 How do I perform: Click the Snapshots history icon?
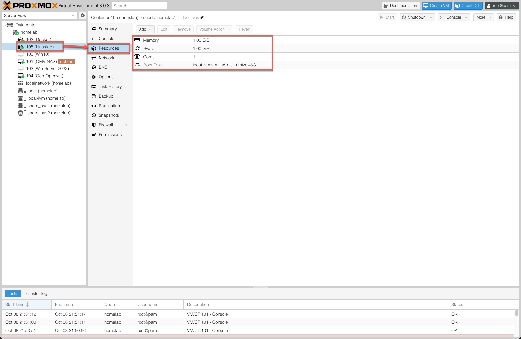tap(94, 115)
